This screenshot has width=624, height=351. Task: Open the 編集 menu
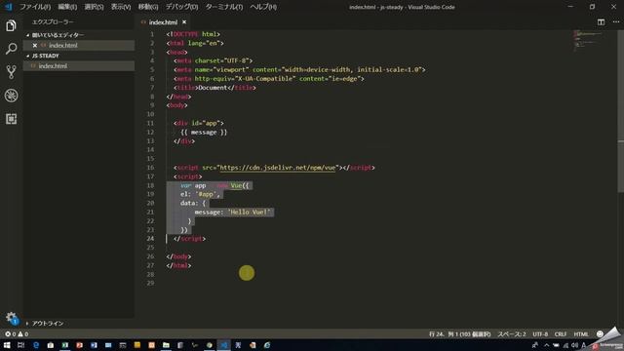tap(67, 7)
